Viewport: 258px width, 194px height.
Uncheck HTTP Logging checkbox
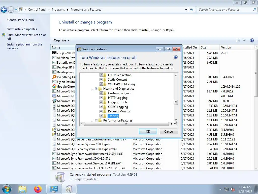(101, 98)
